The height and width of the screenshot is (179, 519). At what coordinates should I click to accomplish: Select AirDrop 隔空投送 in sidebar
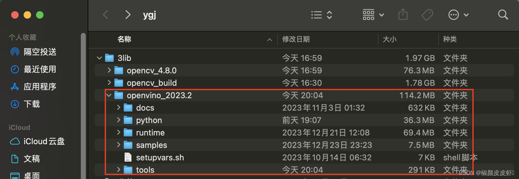click(x=34, y=52)
